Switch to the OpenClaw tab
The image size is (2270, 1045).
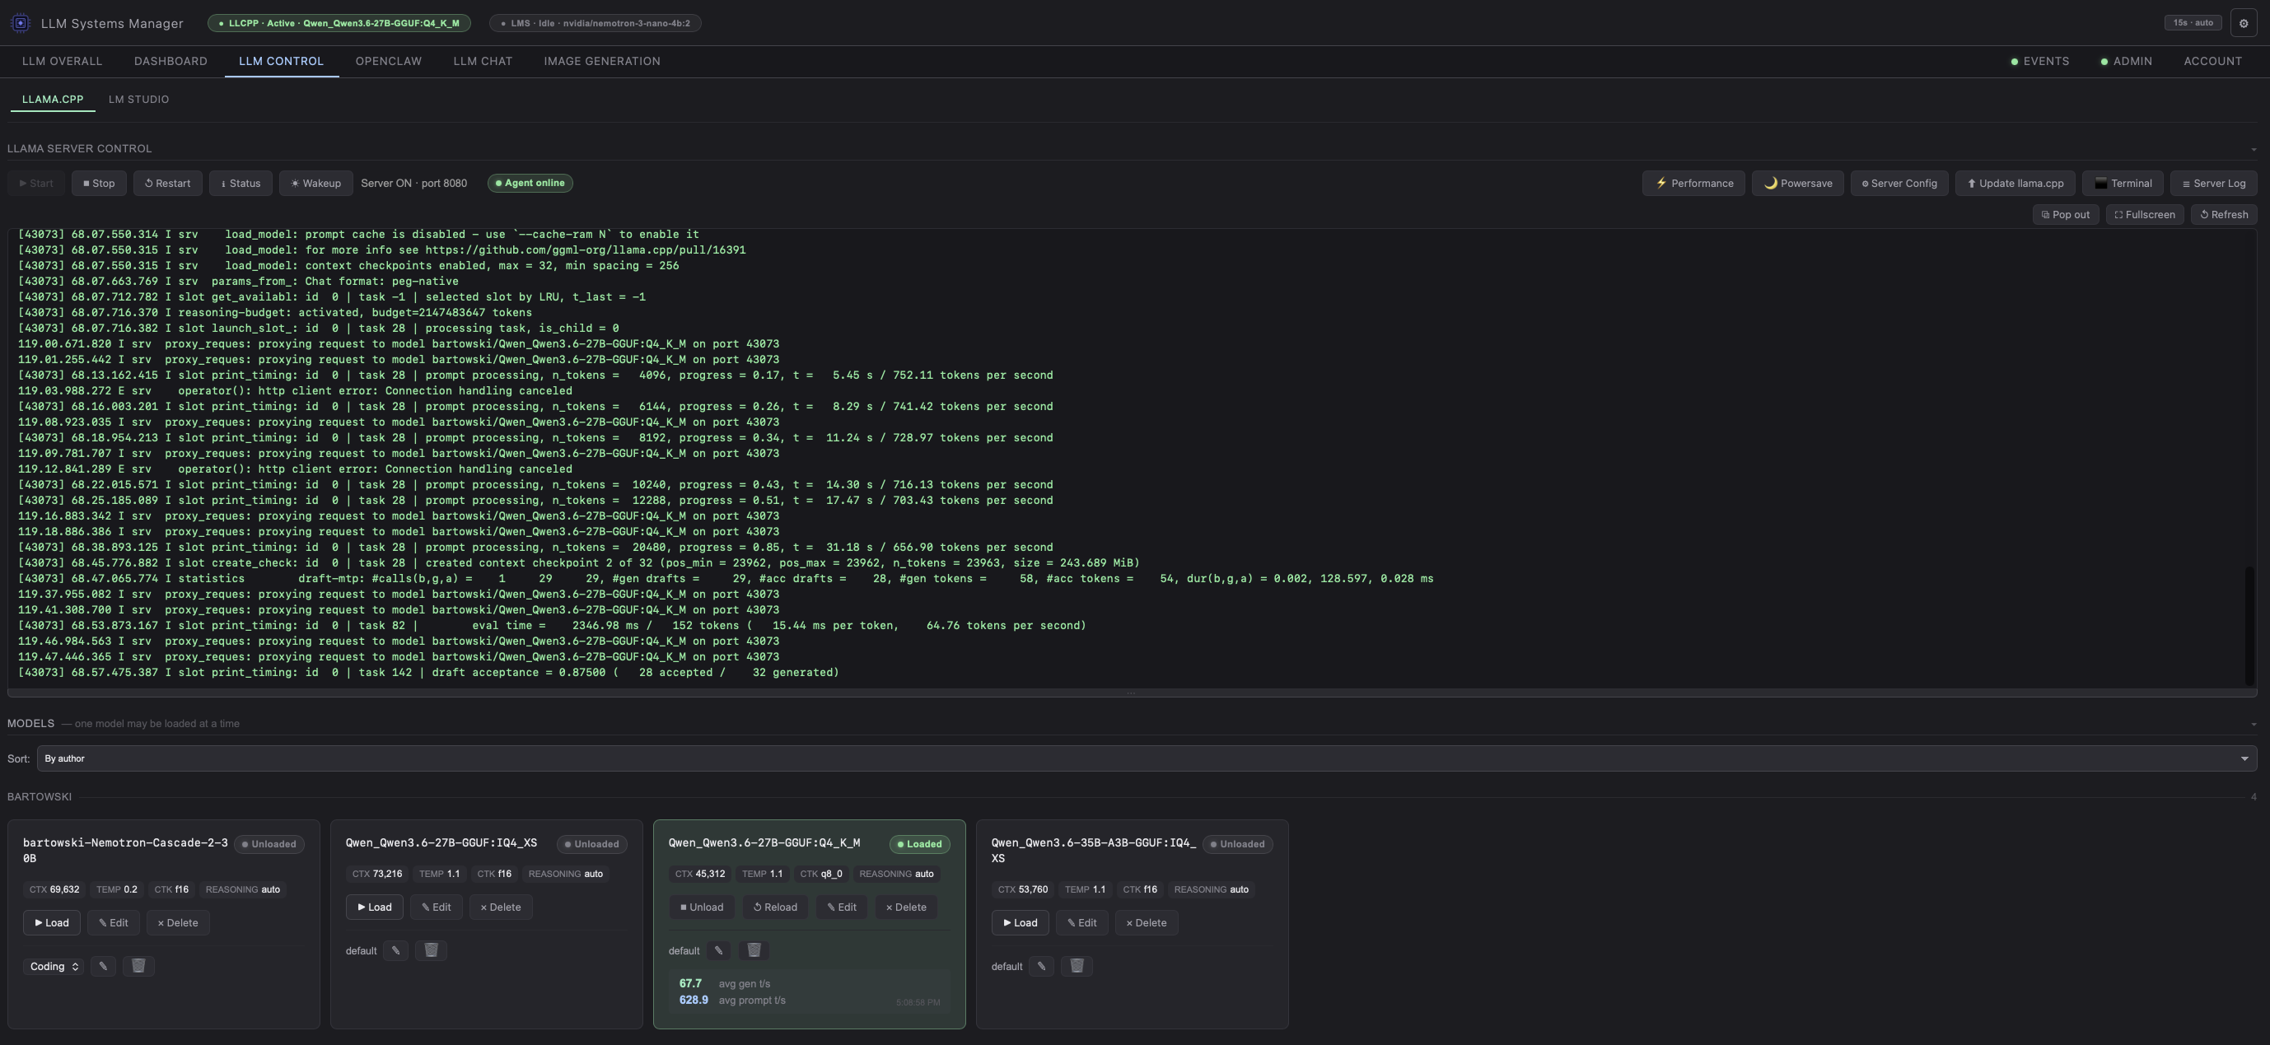coord(389,61)
